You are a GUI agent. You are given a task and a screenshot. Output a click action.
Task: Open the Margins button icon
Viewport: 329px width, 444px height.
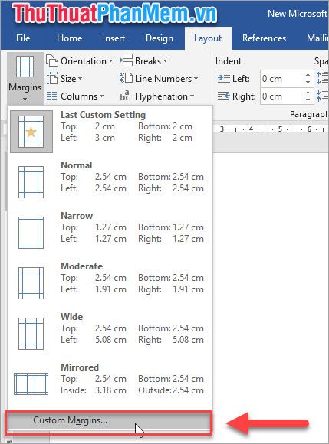pyautogui.click(x=25, y=67)
